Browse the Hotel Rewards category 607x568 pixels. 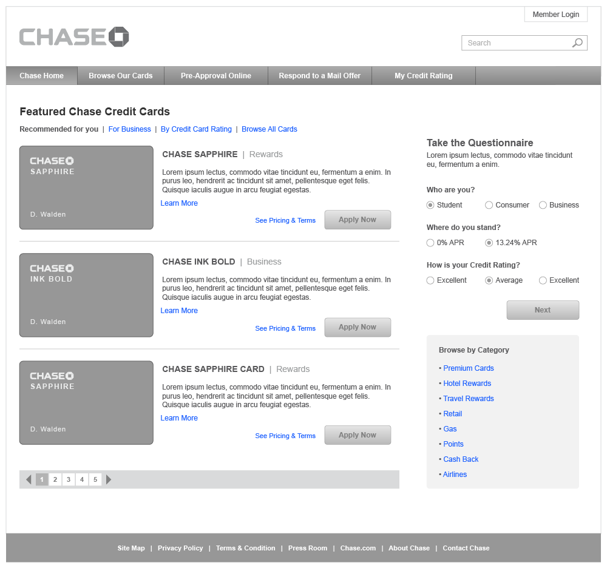467,383
